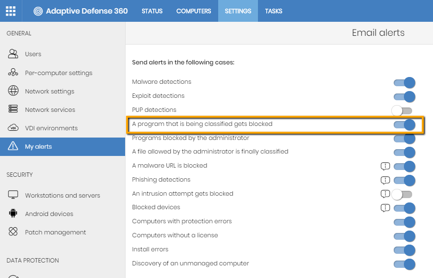Select My alerts in sidebar
This screenshot has height=278, width=433.
[x=63, y=147]
